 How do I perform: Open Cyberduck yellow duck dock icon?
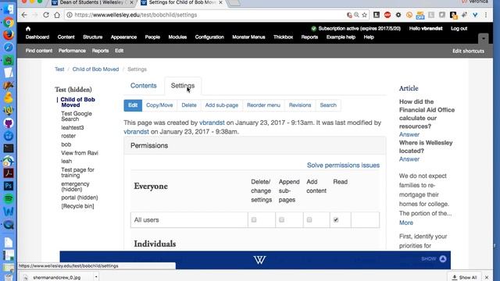[9, 98]
